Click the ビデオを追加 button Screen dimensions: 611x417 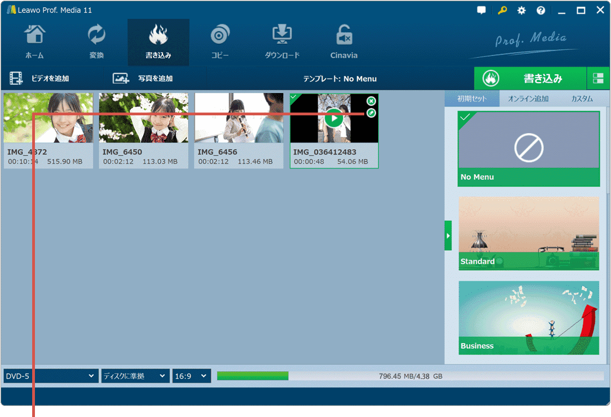[40, 79]
